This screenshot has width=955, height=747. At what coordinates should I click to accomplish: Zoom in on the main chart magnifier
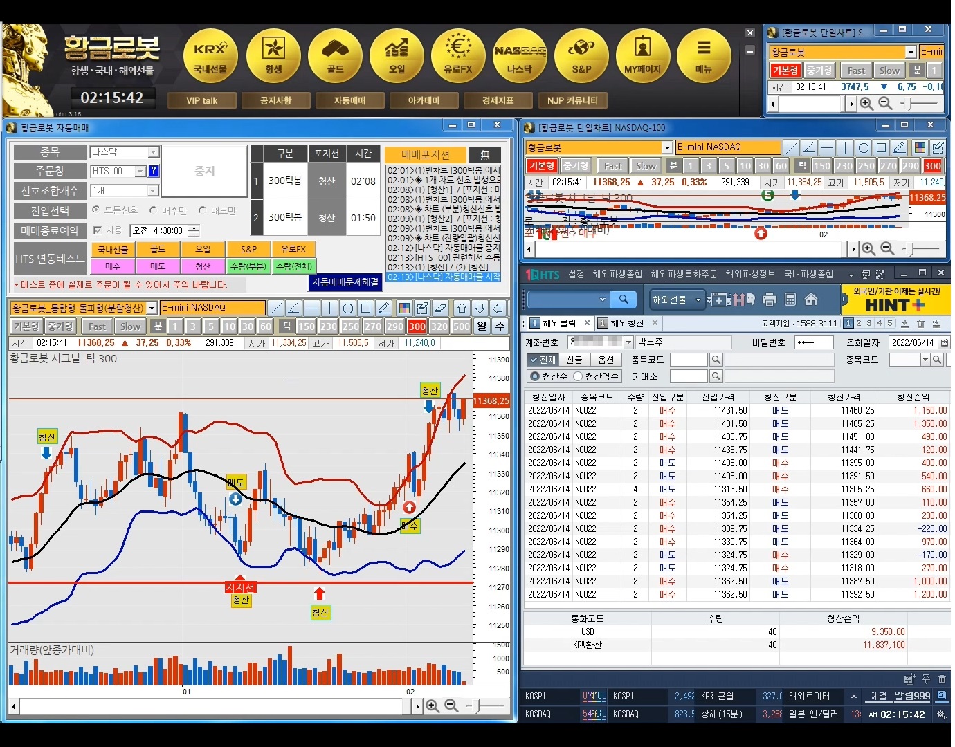[x=433, y=705]
